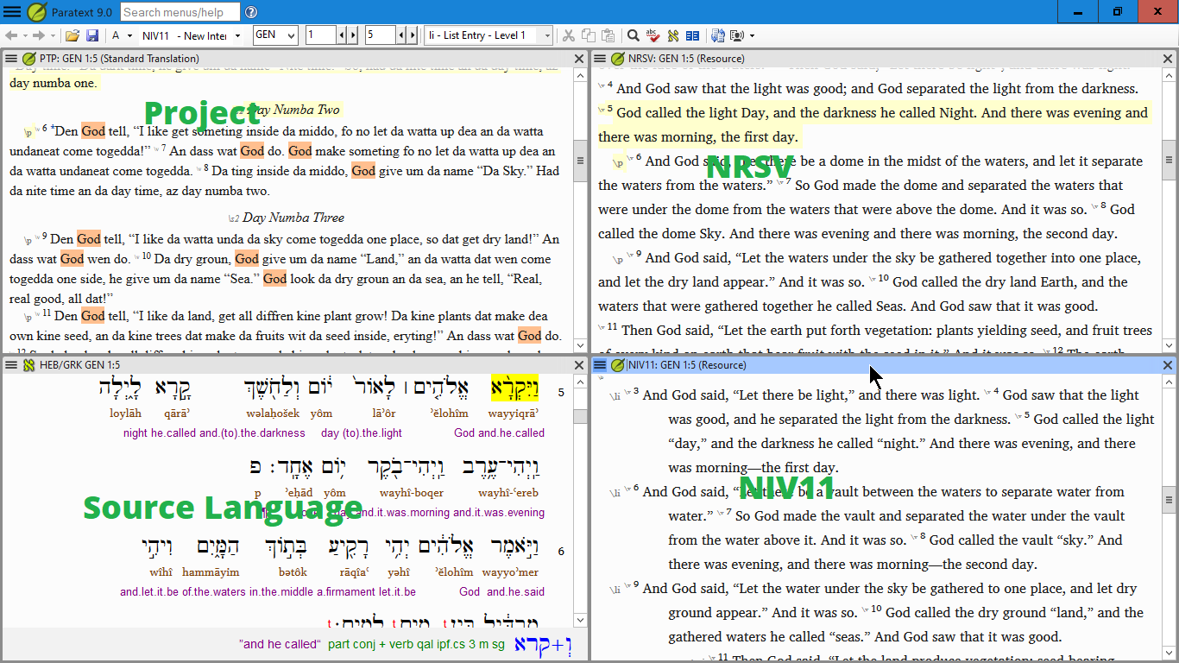The image size is (1179, 663).
Task: Click the NRSV panel leaf icon
Action: coord(618,59)
